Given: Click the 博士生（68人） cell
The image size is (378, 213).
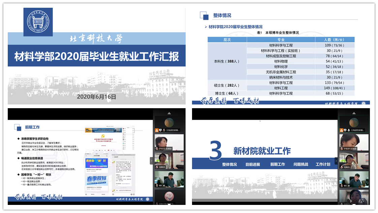Looking at the screenshot, I should click(227, 93).
